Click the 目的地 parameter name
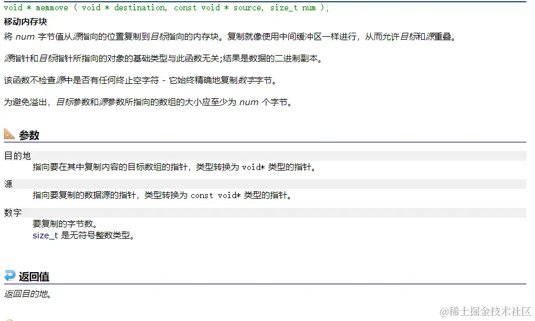 [x=17, y=156]
